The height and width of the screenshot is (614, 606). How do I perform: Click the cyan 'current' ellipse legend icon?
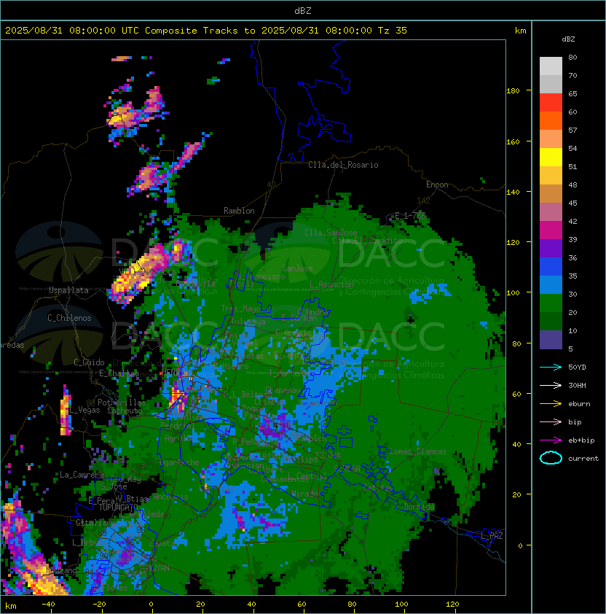551,458
